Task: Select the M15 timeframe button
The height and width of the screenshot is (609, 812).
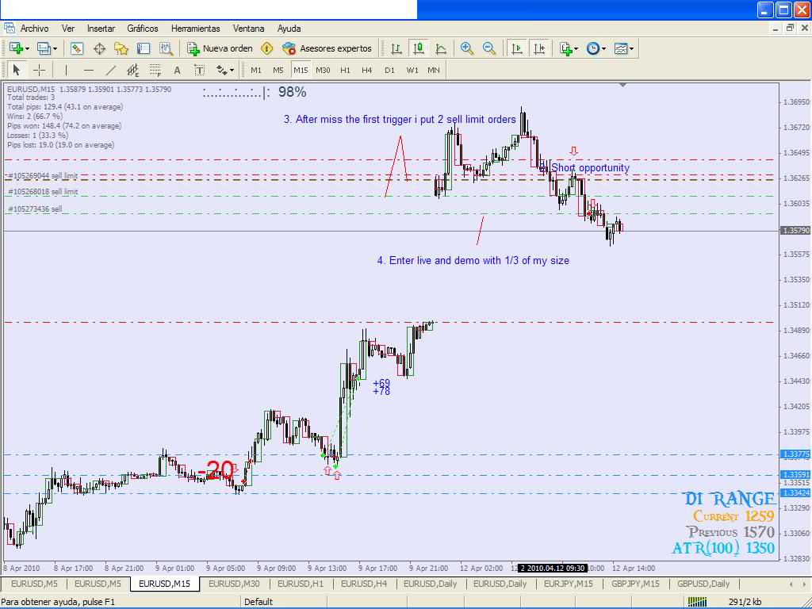Action: click(x=301, y=70)
